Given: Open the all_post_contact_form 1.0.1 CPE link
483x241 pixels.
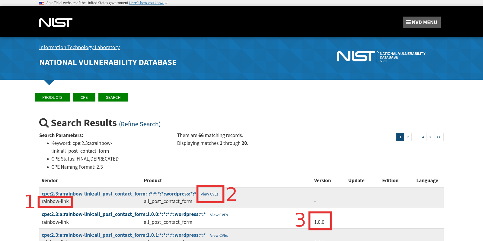Looking at the screenshot, I should (x=124, y=235).
